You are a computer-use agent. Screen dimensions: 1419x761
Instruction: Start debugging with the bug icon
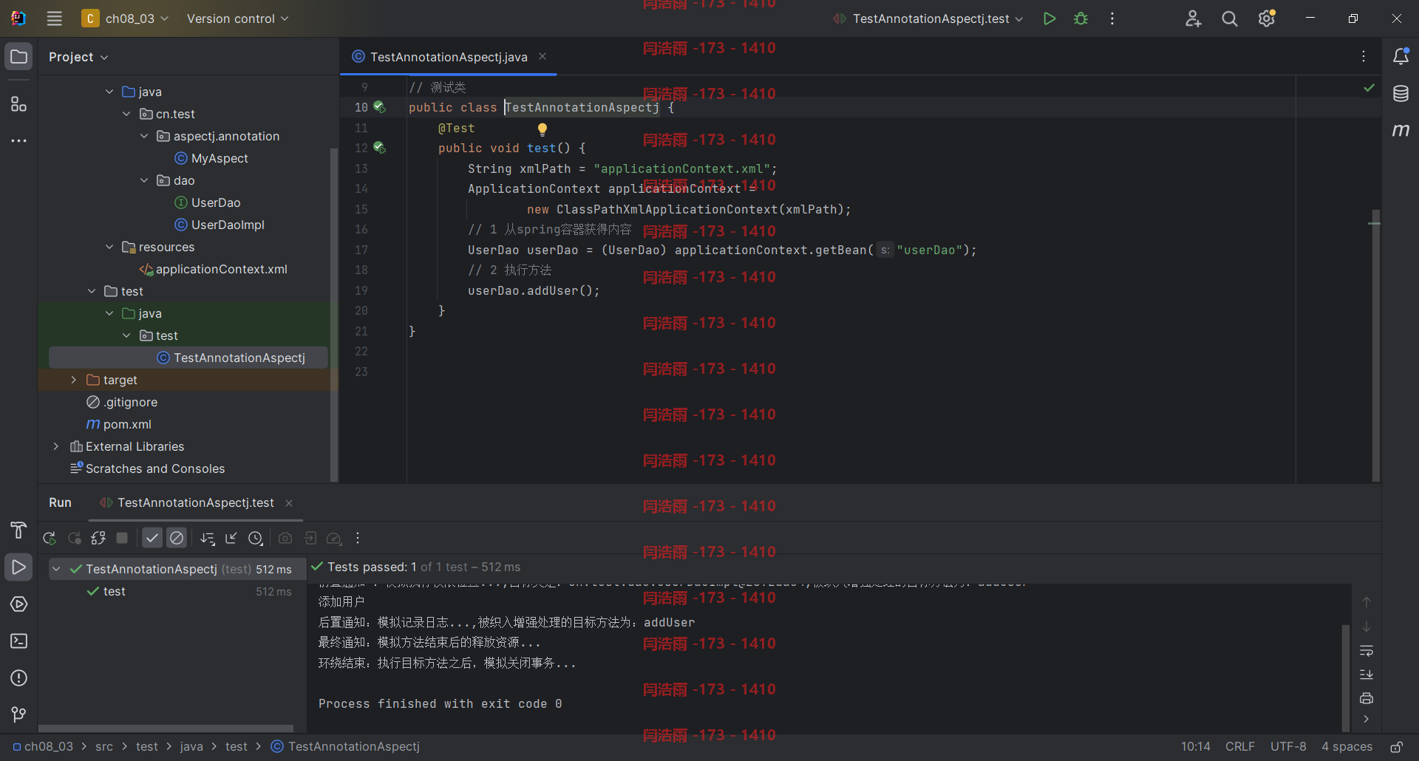click(x=1081, y=18)
